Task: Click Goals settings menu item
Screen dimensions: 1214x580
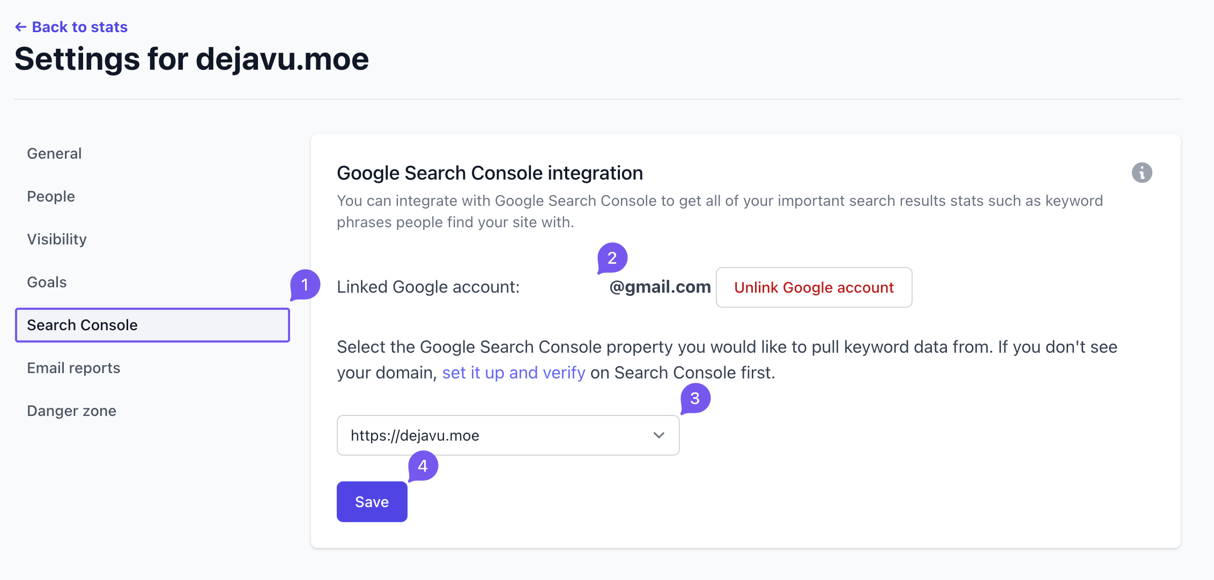Action: [47, 282]
